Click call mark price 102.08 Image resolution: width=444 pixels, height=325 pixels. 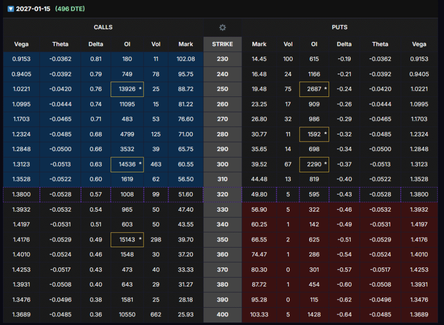186,59
